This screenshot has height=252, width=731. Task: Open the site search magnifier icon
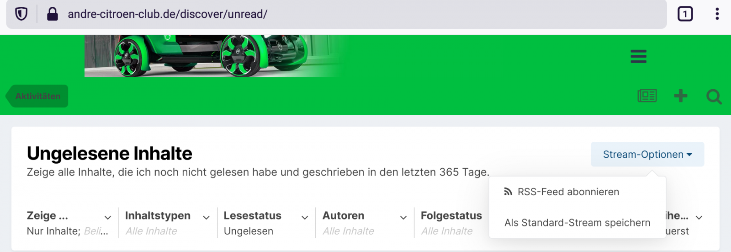point(714,97)
